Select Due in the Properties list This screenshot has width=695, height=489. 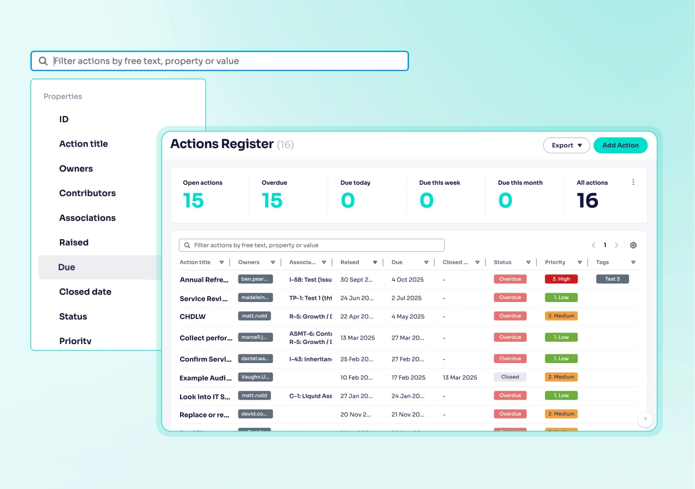coord(66,267)
